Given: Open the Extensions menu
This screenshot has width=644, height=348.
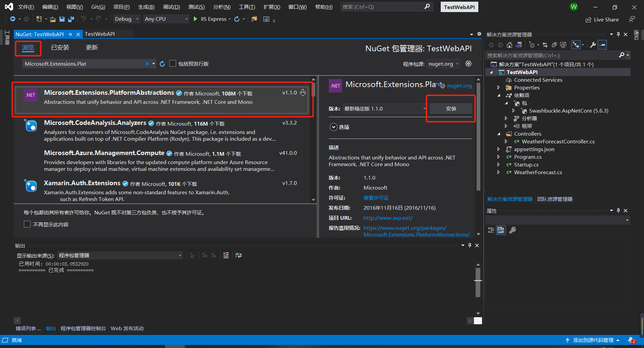Looking at the screenshot, I should (272, 7).
